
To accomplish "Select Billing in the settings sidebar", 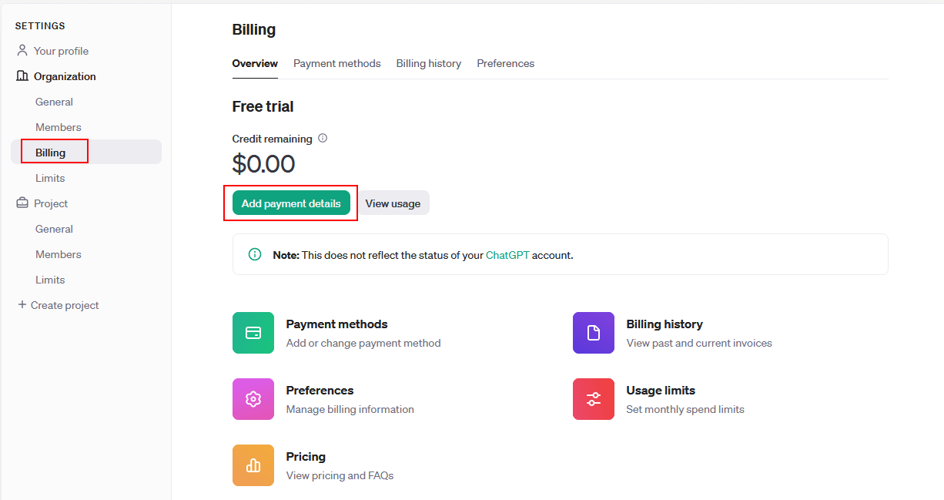I will click(x=51, y=153).
